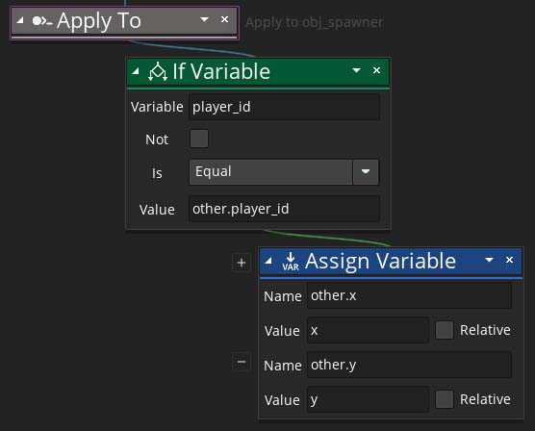Enable Relative for other.x value
The height and width of the screenshot is (431, 535).
click(445, 330)
